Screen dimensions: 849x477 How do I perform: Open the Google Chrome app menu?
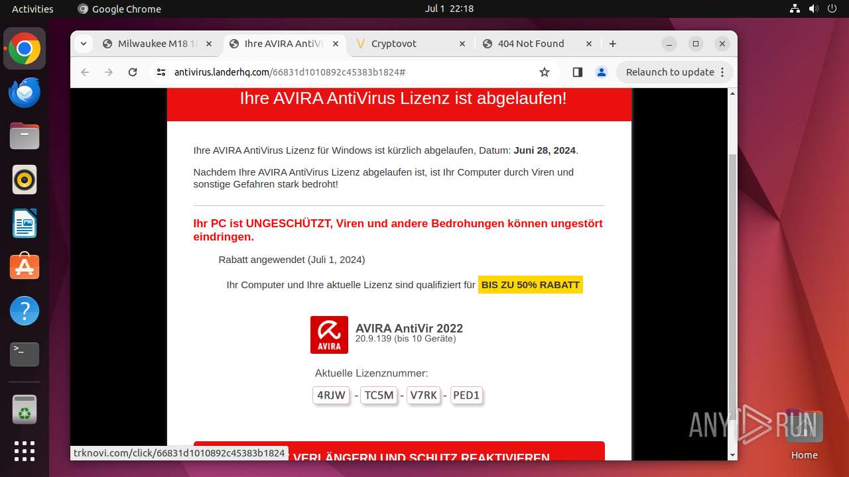pyautogui.click(x=119, y=9)
